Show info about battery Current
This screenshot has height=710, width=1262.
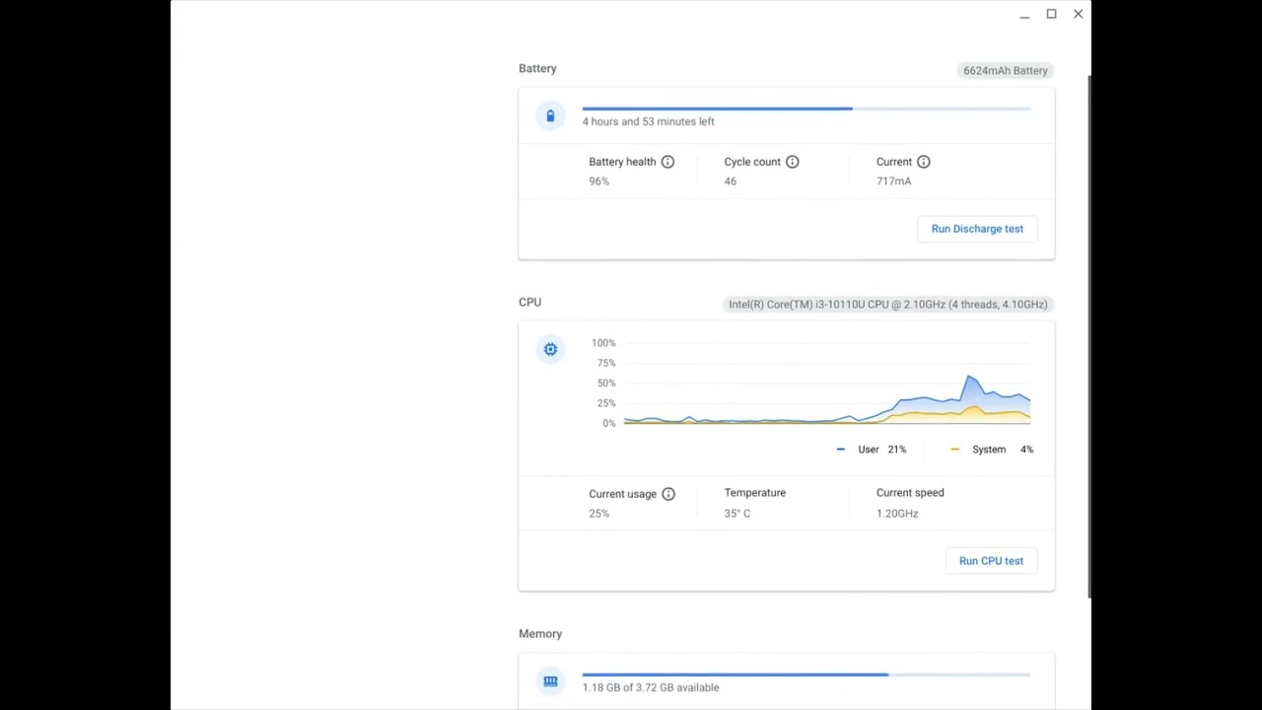point(923,162)
